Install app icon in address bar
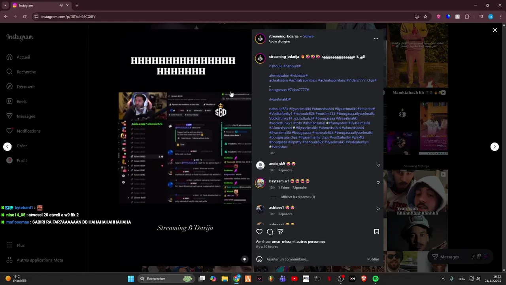Screen dimensions: 506x285 417,17
